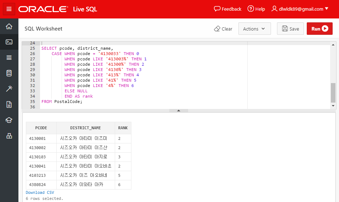Open user account dlwldk89@gmail.com menu
The height and width of the screenshot is (202, 339).
click(x=300, y=9)
